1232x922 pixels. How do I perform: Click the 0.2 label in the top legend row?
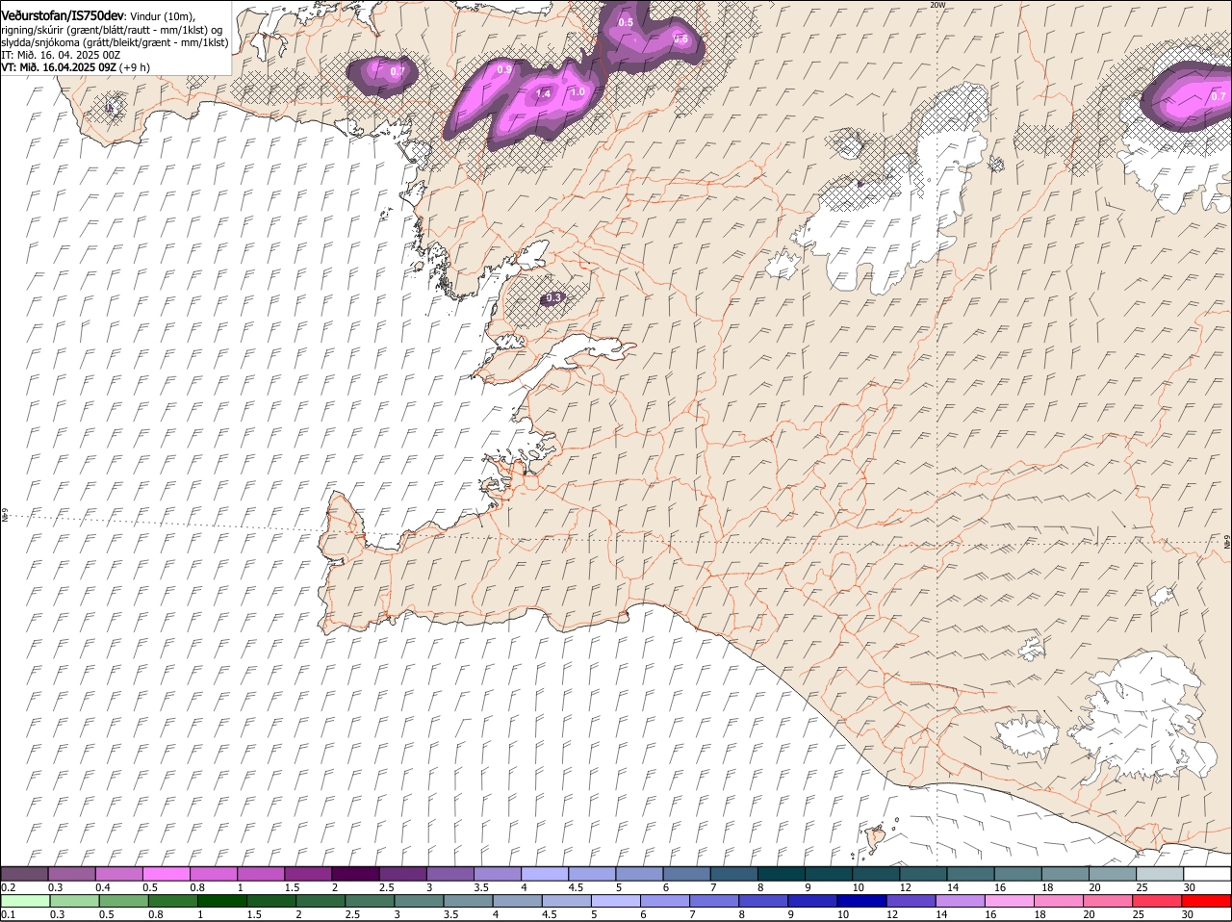click(x=8, y=887)
